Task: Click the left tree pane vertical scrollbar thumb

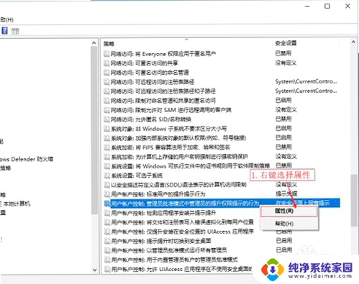Action: (94, 130)
